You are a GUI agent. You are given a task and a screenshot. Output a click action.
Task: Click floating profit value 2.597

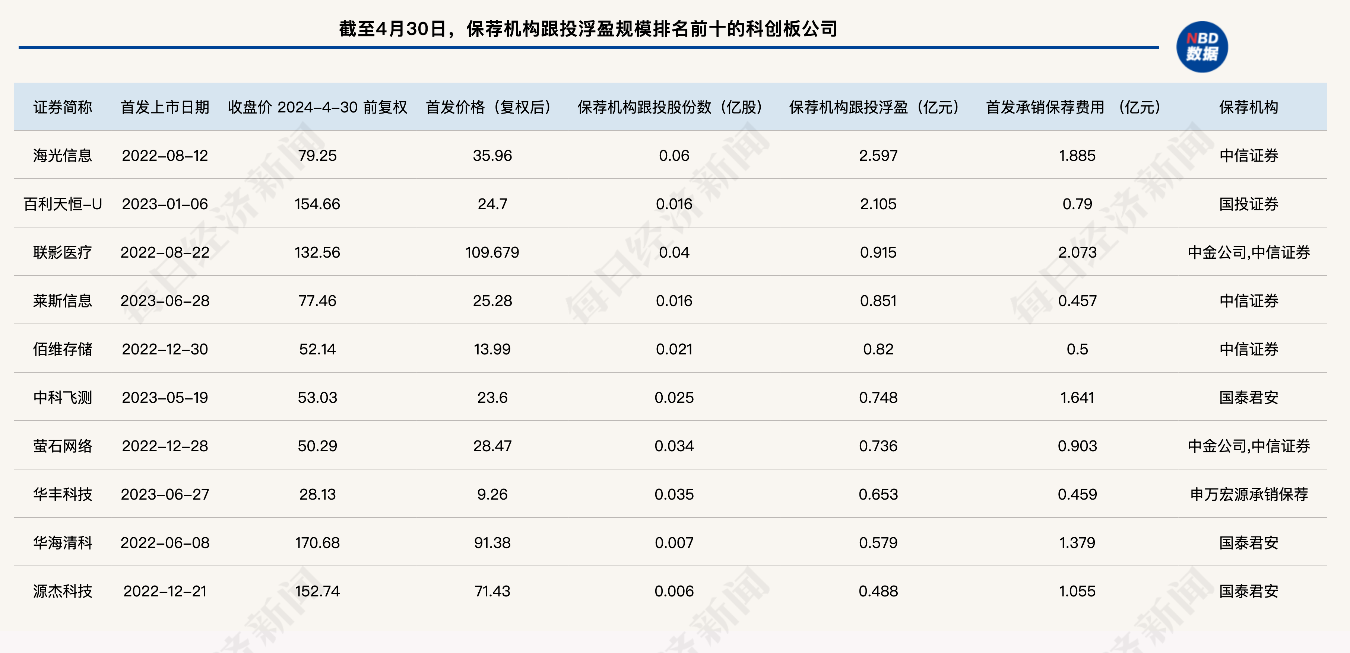pyautogui.click(x=878, y=156)
